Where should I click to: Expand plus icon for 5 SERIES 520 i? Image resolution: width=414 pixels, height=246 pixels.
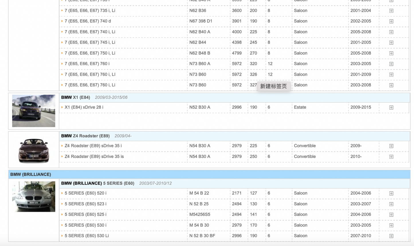click(x=391, y=193)
